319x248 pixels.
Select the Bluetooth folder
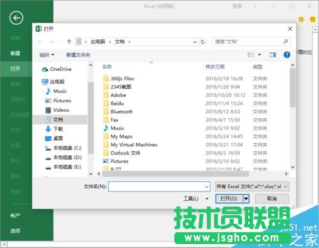(x=118, y=112)
